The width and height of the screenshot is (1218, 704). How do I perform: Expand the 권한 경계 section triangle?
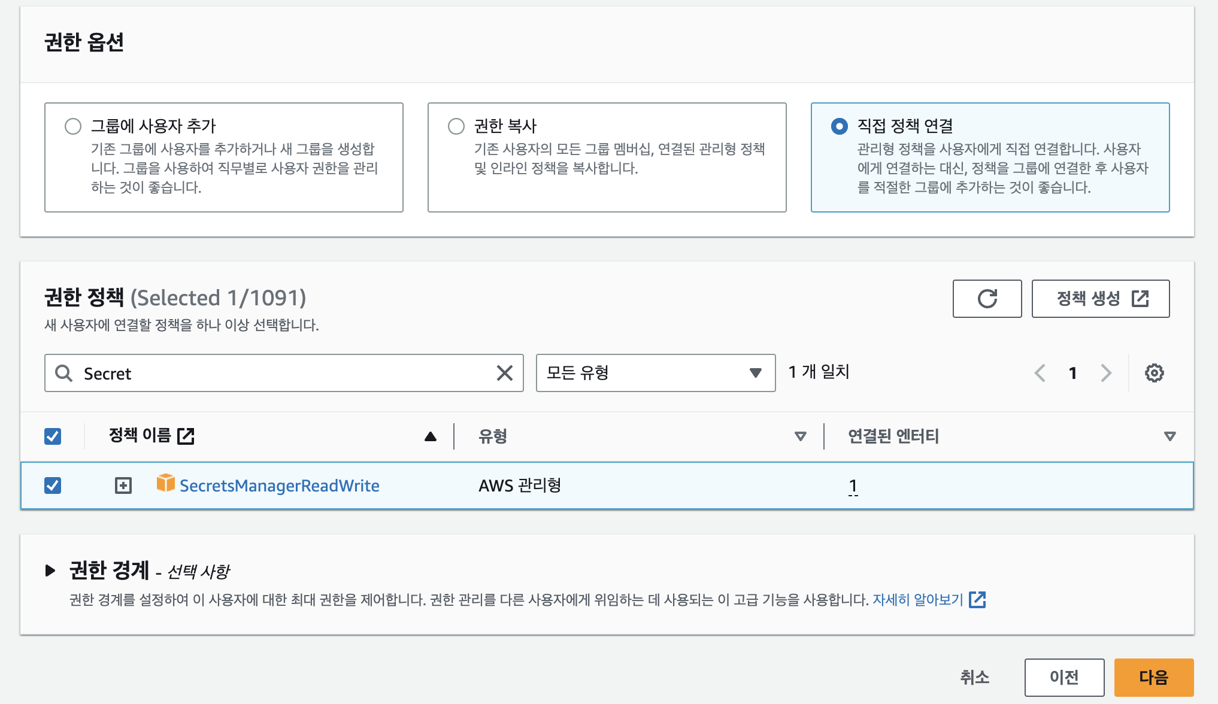(x=50, y=571)
